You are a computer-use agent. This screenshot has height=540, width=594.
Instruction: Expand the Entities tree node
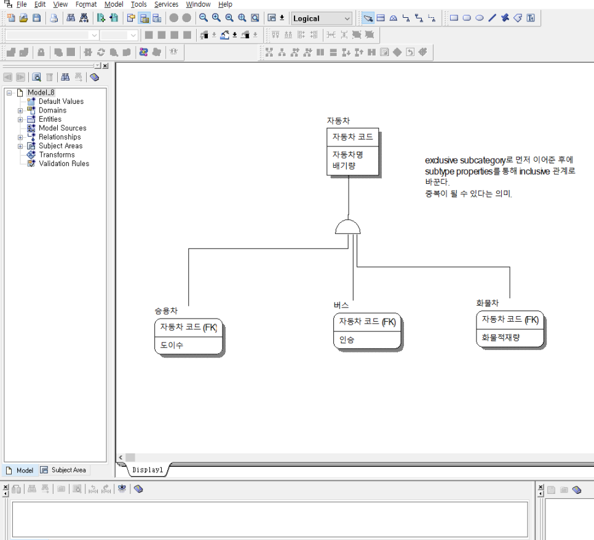tap(20, 119)
